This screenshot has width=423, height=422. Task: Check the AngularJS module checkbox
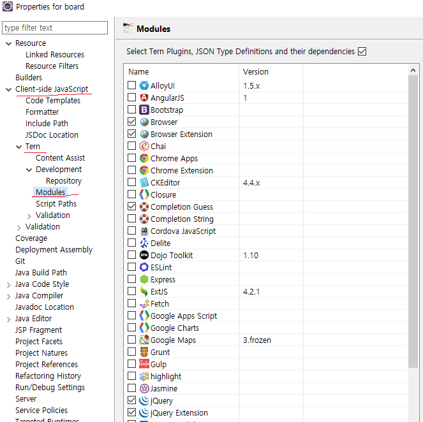click(131, 98)
